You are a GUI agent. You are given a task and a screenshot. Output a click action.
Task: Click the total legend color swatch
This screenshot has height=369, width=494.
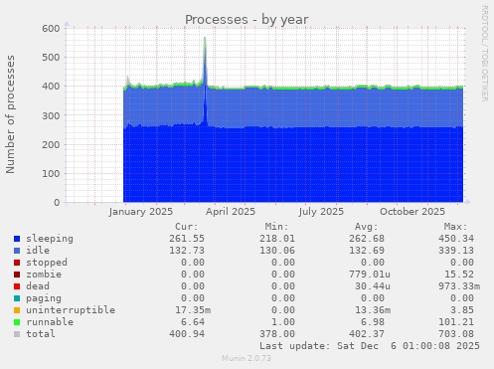pyautogui.click(x=17, y=334)
